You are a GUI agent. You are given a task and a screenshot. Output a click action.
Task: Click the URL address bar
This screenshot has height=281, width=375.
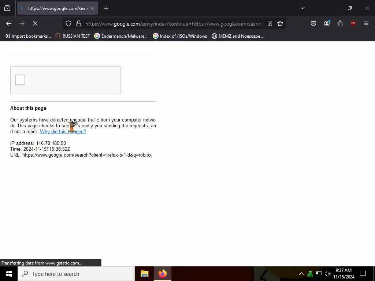pyautogui.click(x=173, y=24)
